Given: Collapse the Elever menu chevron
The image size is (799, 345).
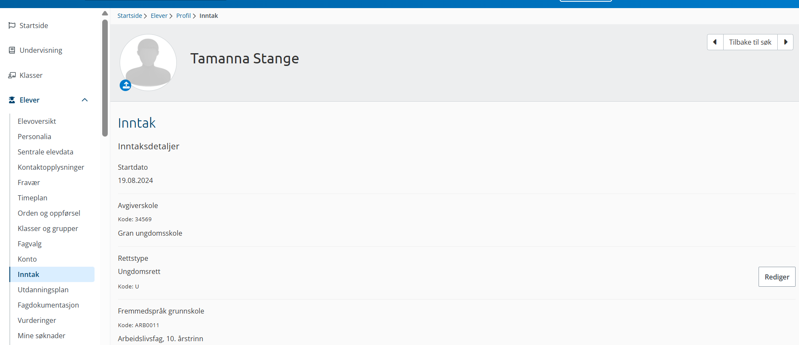Looking at the screenshot, I should (85, 100).
